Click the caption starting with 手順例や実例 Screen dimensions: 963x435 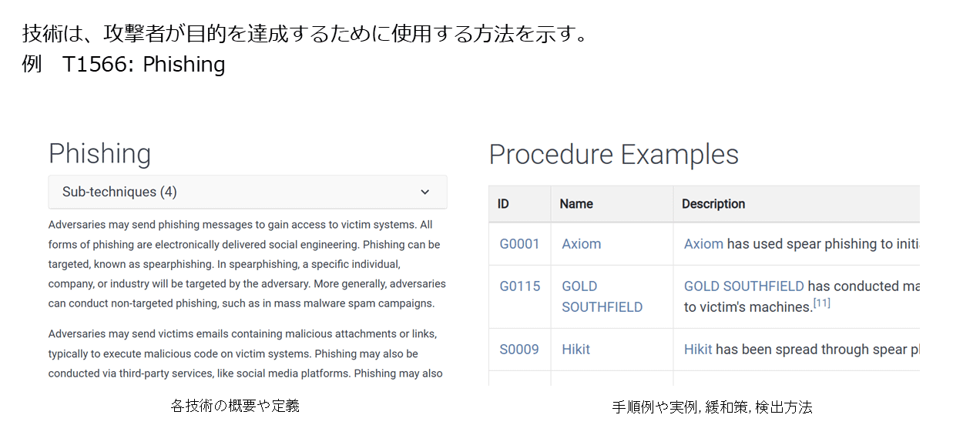(x=712, y=407)
